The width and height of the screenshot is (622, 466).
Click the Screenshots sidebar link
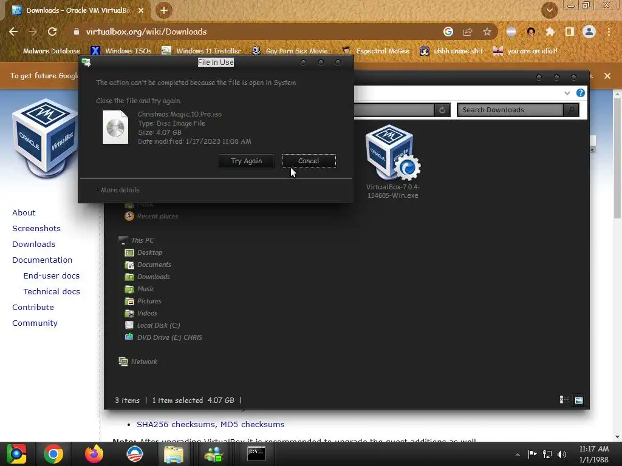tap(36, 229)
